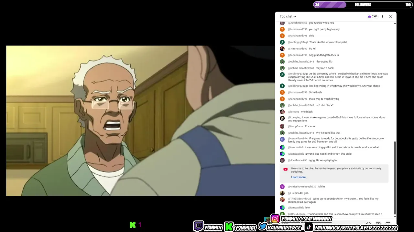The width and height of the screenshot is (414, 232).
Task: Select username @JimmyKudo93
Action: 298,49
